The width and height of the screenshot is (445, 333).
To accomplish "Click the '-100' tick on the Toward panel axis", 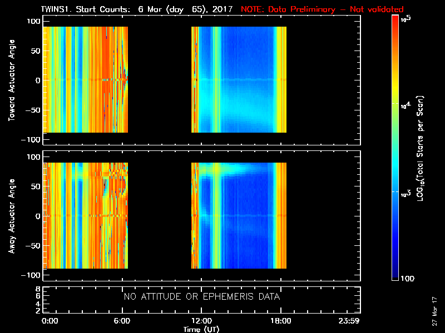I will [31, 140].
